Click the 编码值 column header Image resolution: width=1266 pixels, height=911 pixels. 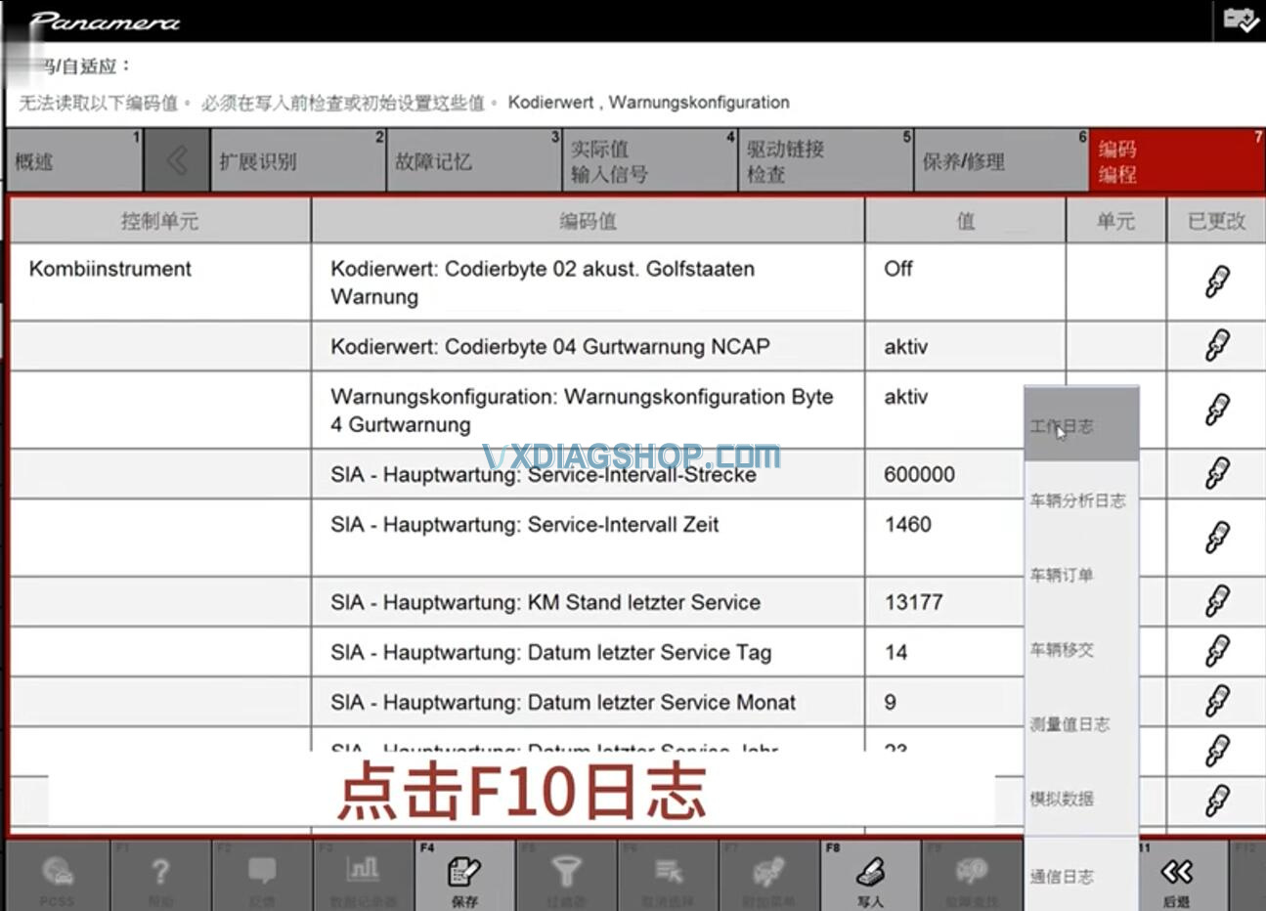point(588,221)
